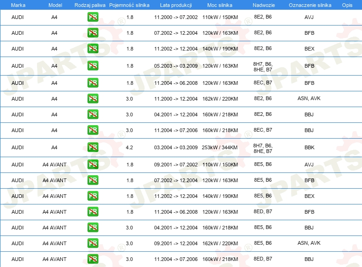This screenshot has width=362, height=267.
Task: Click fuel icon in A4 AVANT 04.2001 BBJ row
Action: pyautogui.click(x=93, y=228)
